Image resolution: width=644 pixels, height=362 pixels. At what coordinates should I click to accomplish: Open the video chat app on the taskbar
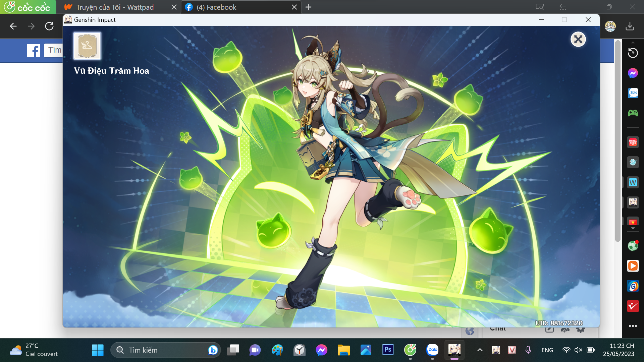click(x=255, y=350)
